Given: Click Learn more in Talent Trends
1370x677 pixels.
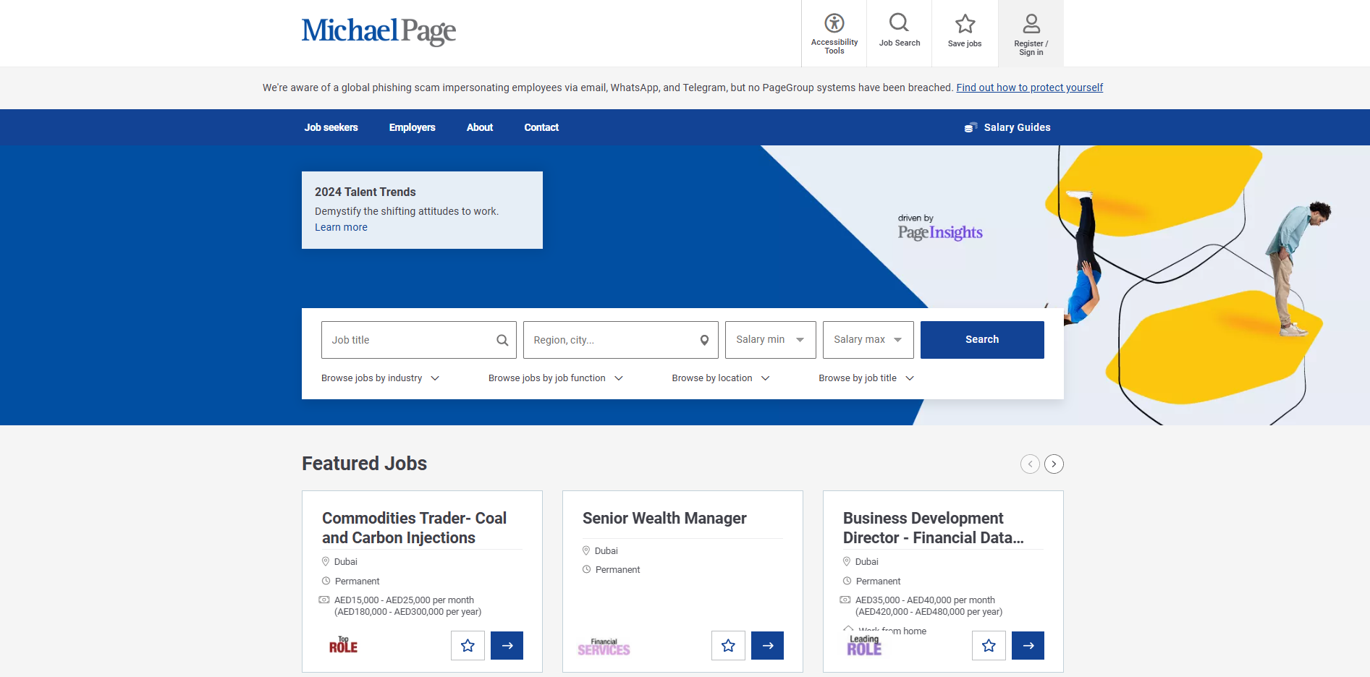Looking at the screenshot, I should [341, 227].
